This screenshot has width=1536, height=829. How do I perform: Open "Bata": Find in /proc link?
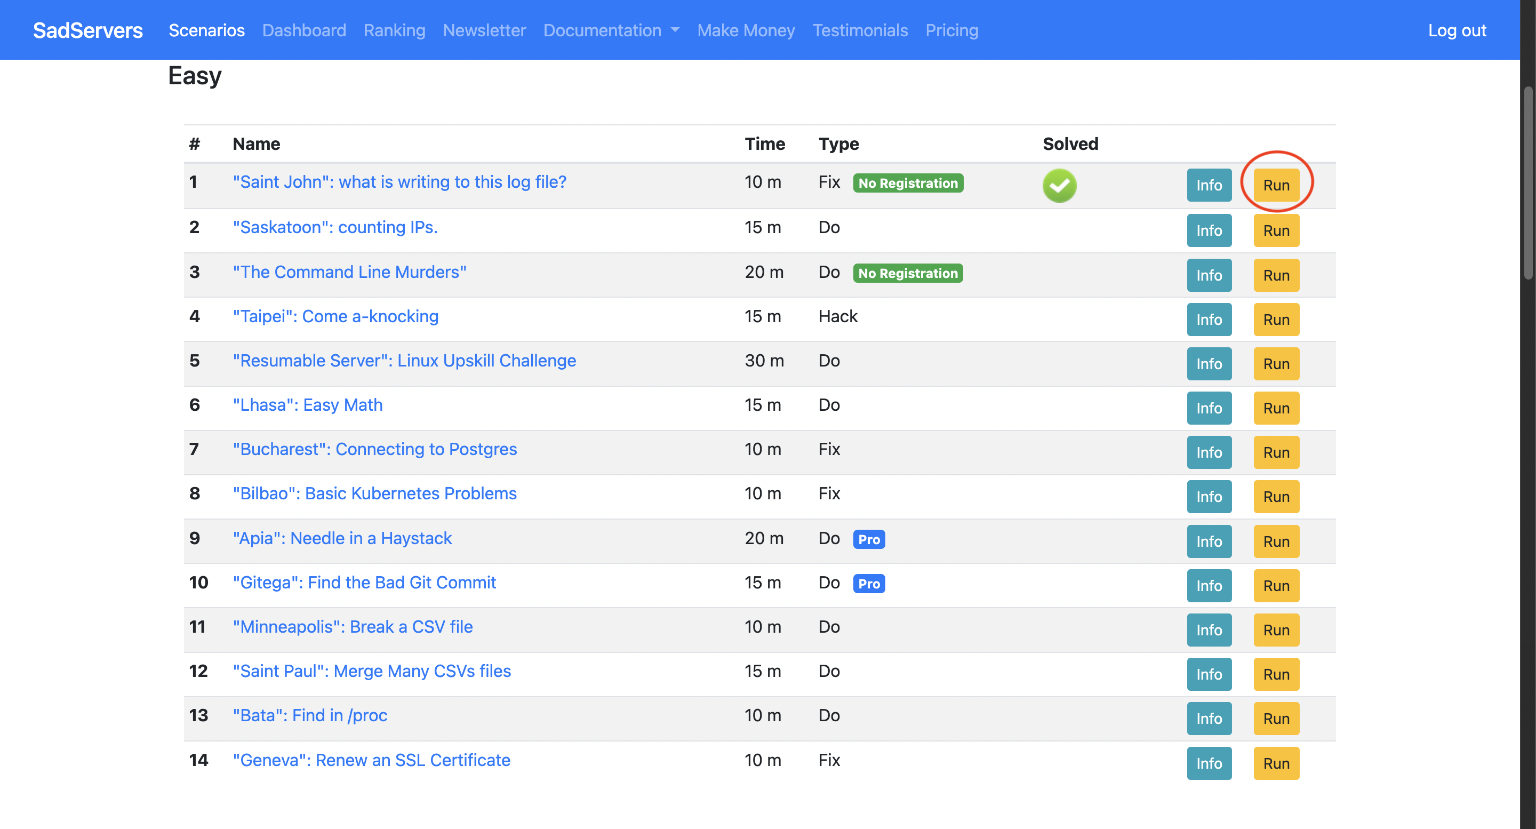pos(310,716)
